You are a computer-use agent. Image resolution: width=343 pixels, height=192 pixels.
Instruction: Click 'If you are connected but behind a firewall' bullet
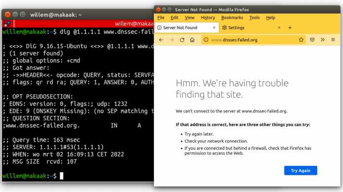pyautogui.click(x=248, y=151)
